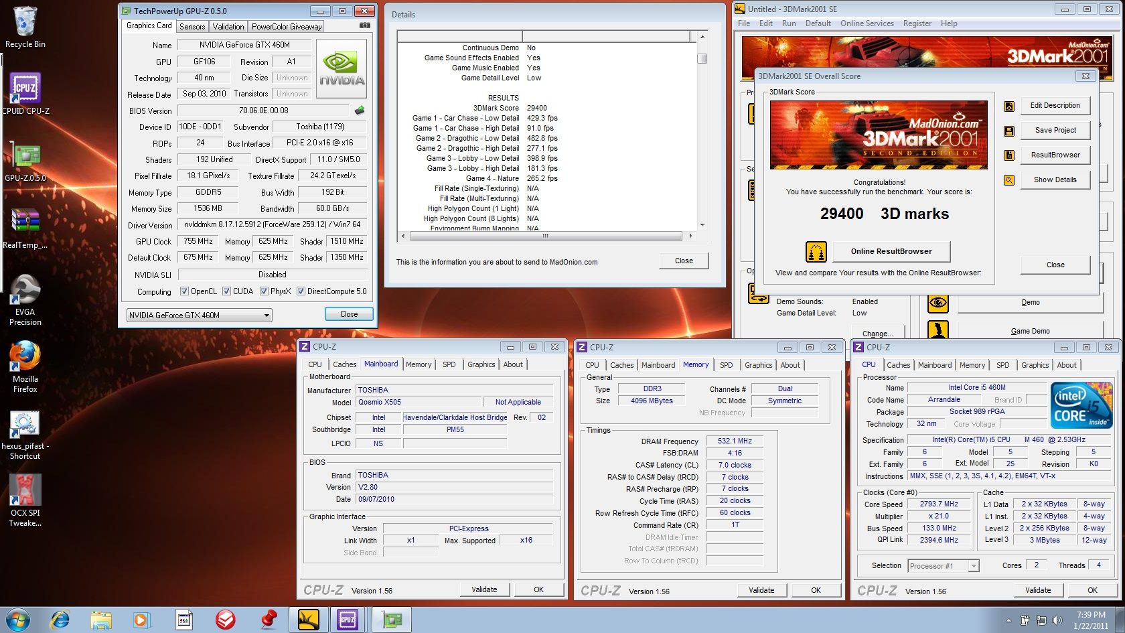Switch to the Sensors tab in GPU-Z
This screenshot has width=1125, height=633.
point(192,27)
